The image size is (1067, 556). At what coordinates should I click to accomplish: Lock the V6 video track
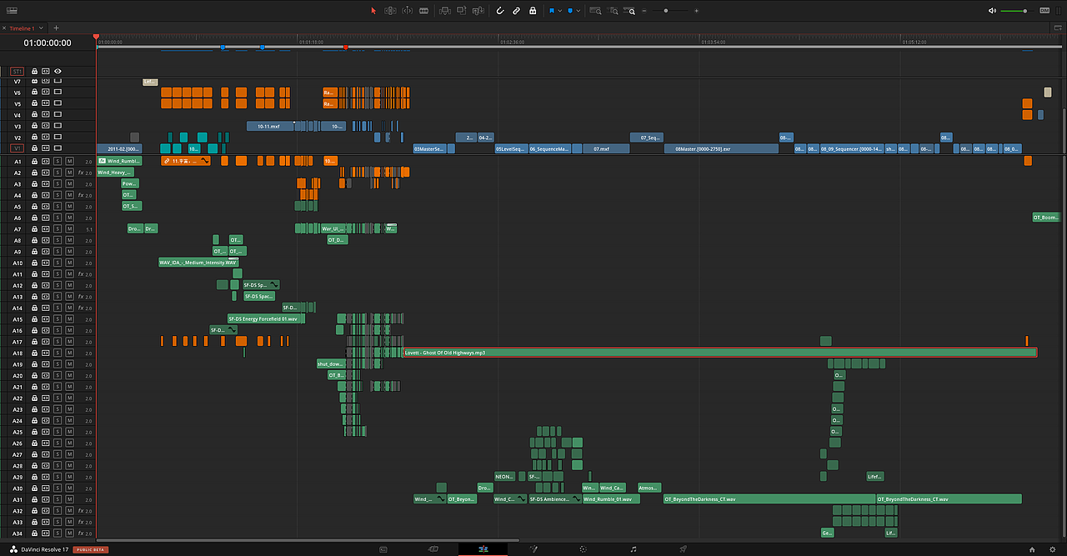pos(35,93)
